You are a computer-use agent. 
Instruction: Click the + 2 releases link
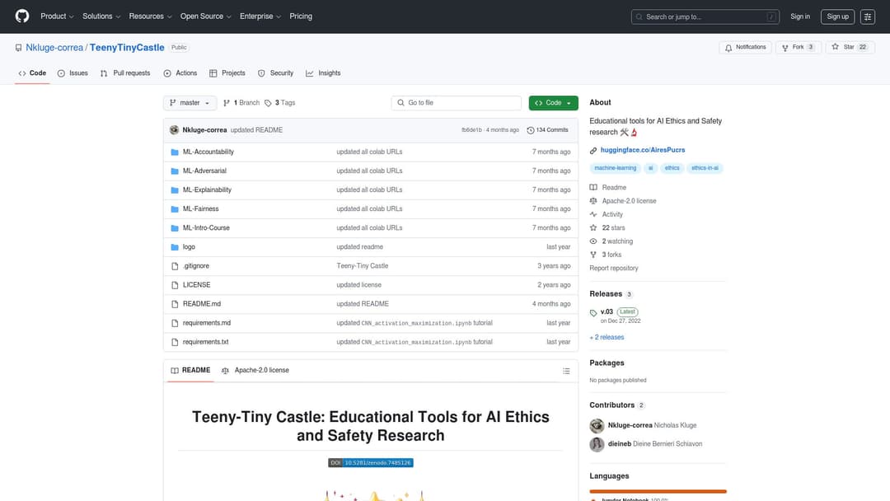pos(607,338)
